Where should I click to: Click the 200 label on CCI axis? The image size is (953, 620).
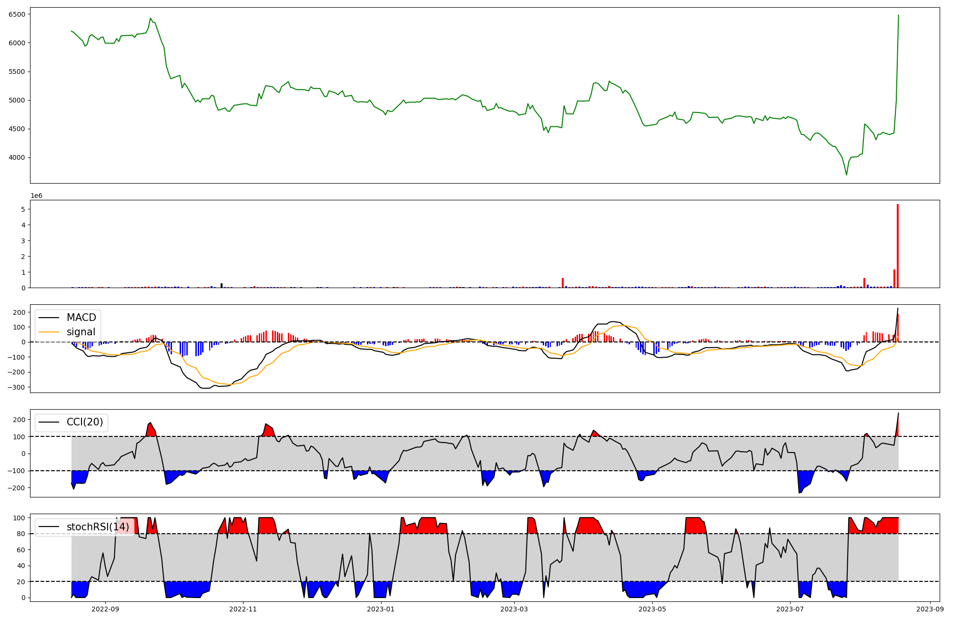19,420
